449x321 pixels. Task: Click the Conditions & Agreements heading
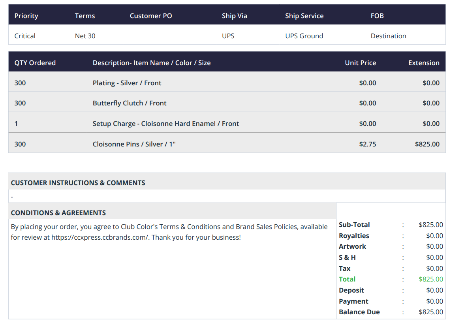[58, 213]
